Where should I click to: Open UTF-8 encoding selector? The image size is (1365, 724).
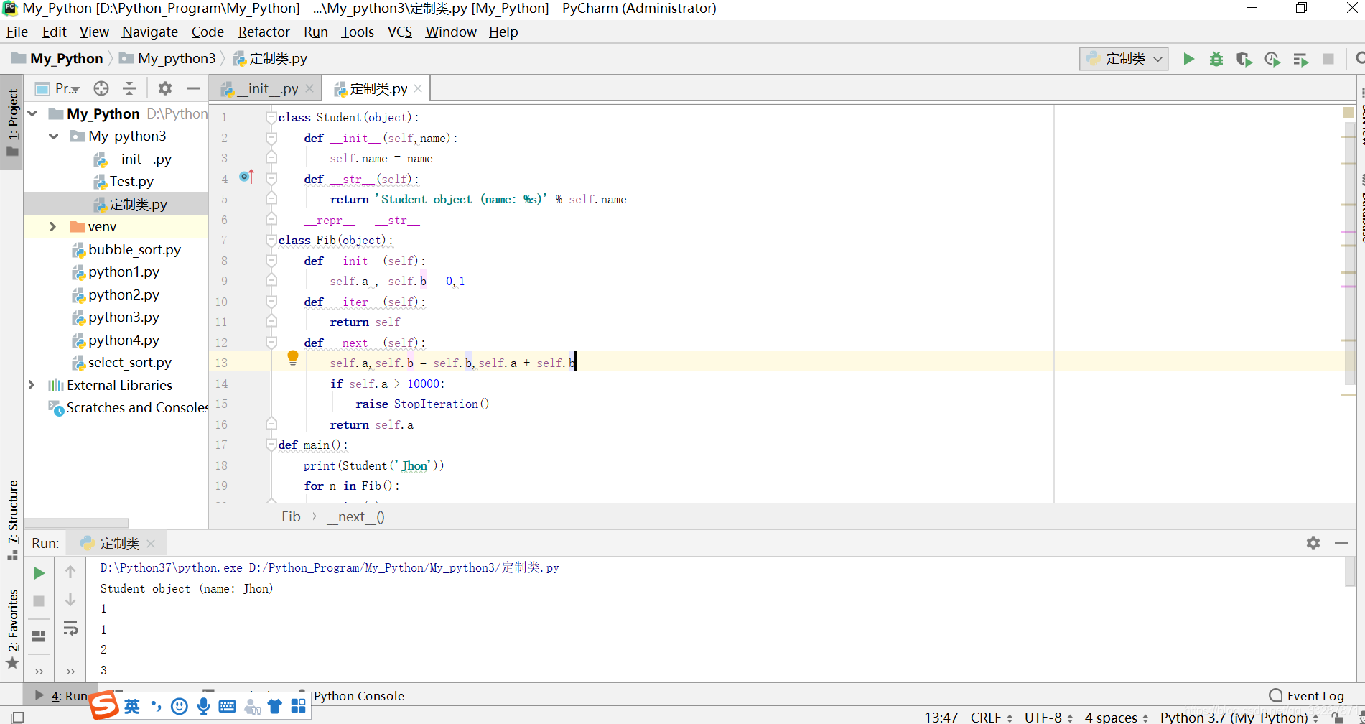coord(1048,717)
